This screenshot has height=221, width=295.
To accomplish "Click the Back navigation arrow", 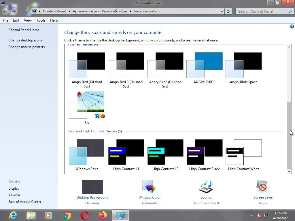I will (x=5, y=12).
